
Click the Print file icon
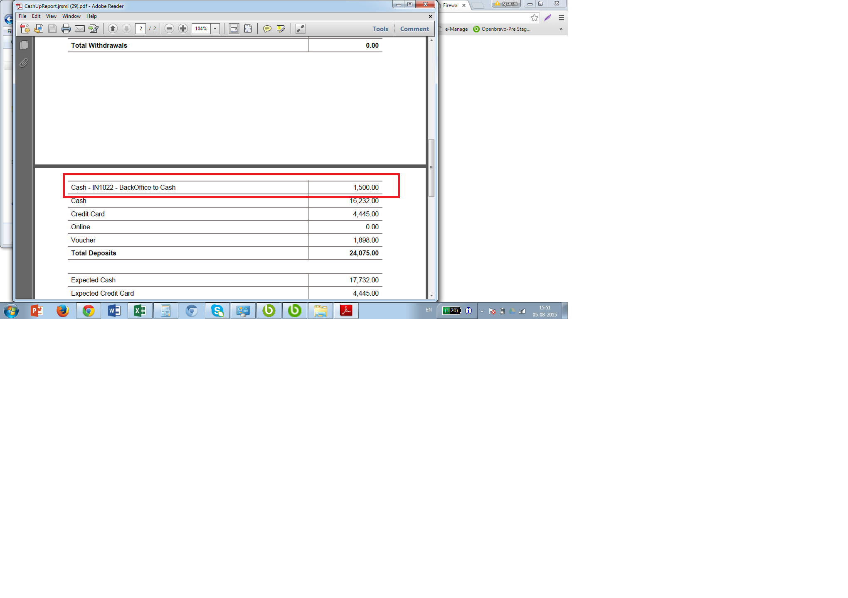66,29
